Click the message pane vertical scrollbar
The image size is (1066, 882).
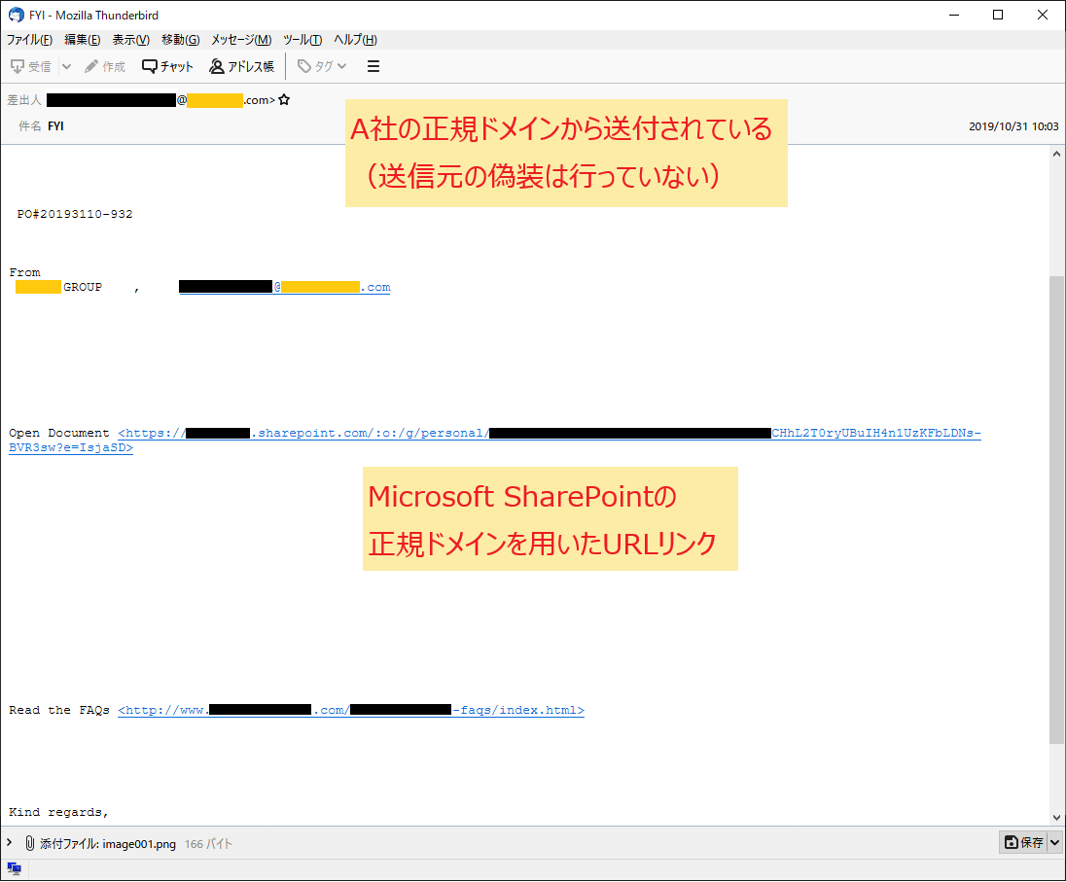pyautogui.click(x=1057, y=506)
